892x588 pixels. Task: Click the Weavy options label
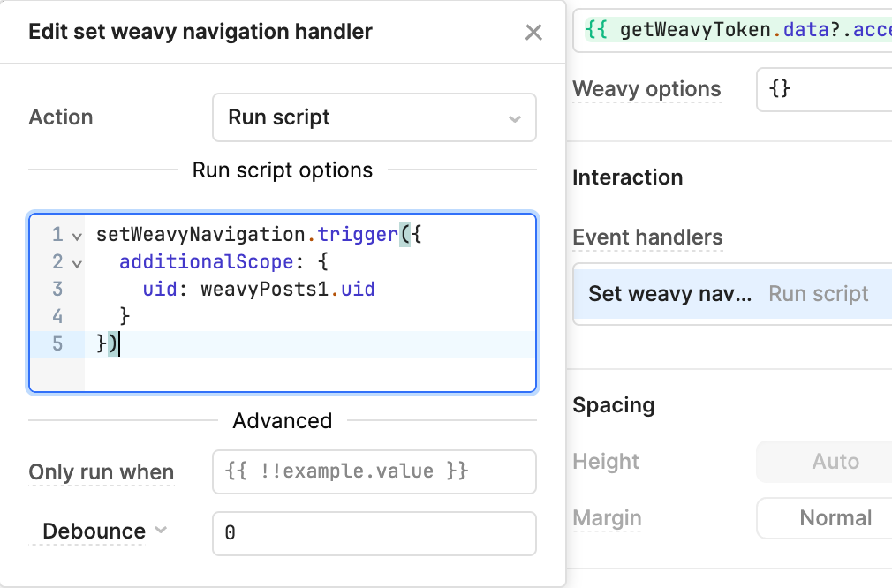[x=646, y=89]
